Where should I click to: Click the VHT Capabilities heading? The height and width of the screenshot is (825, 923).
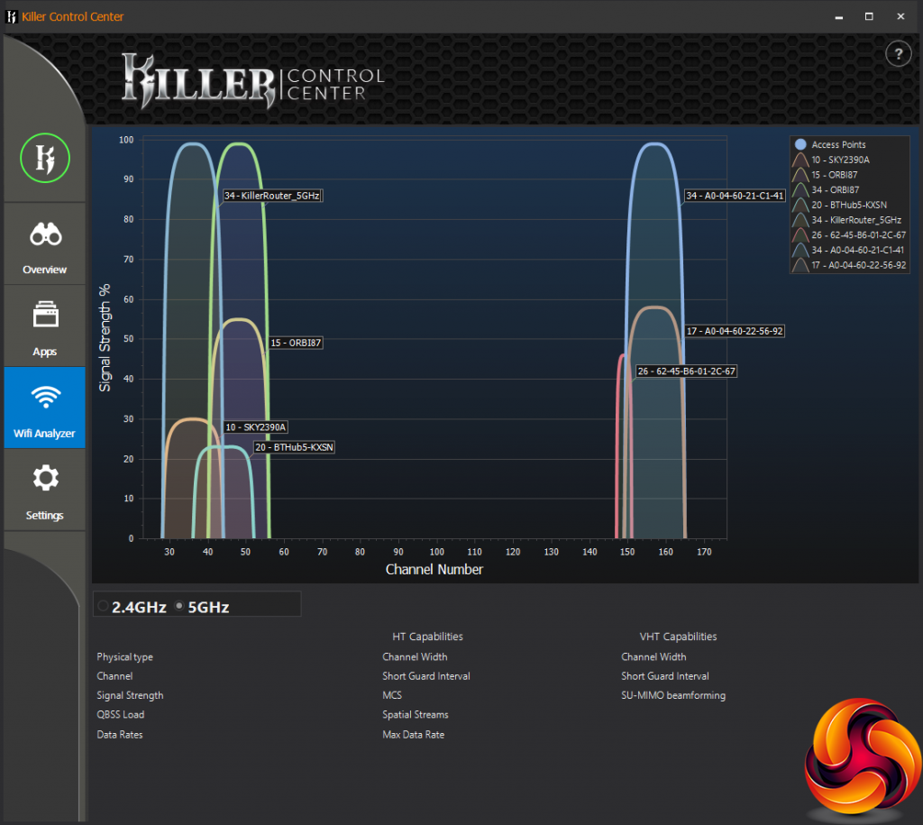click(678, 637)
